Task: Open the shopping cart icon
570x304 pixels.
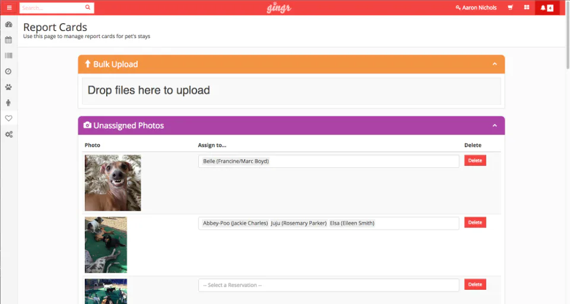Action: point(511,7)
